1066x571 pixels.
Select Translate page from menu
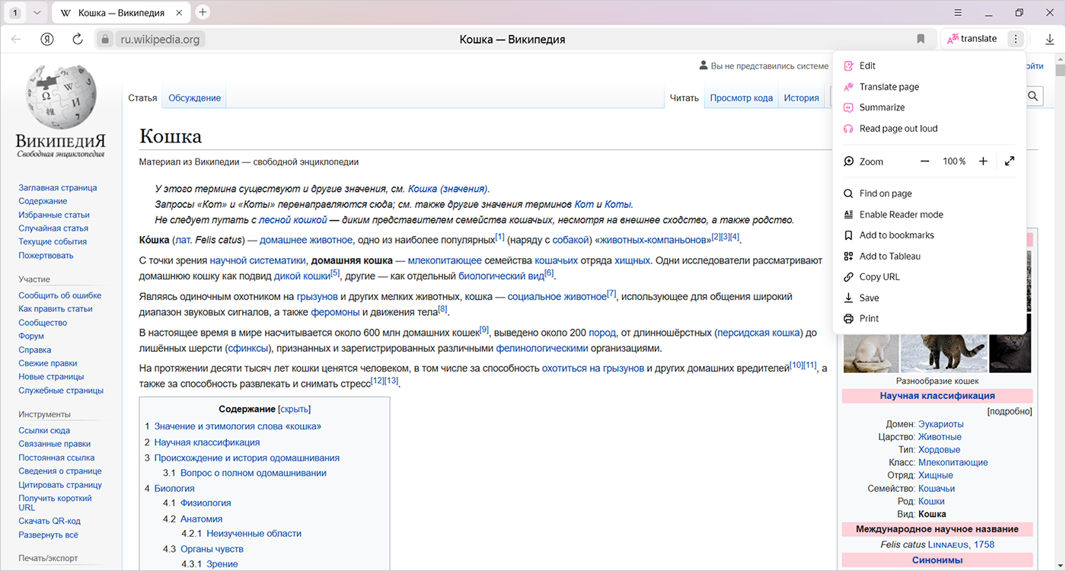889,87
